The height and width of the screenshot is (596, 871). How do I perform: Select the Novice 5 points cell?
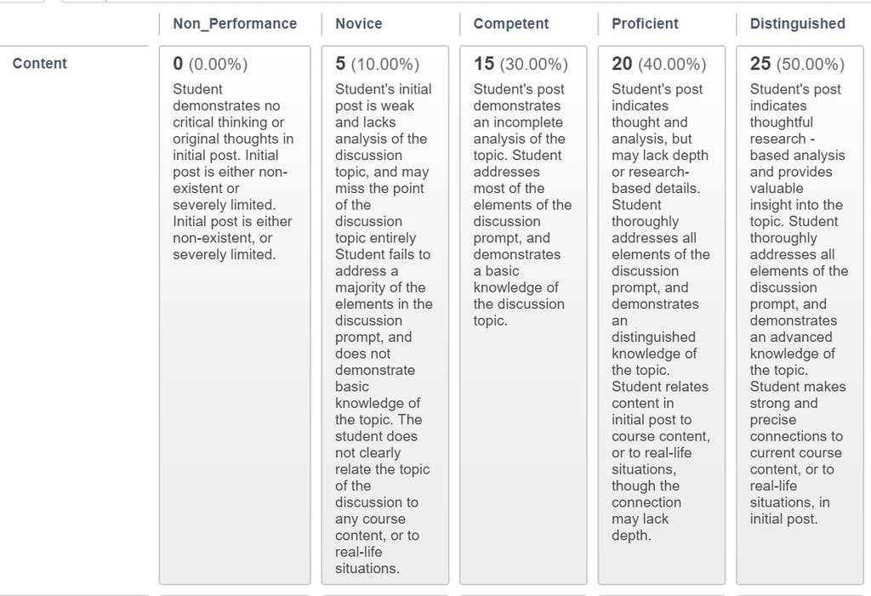point(385,315)
